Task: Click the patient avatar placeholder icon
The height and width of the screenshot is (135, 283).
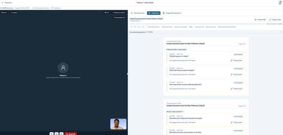Action: (x=63, y=68)
